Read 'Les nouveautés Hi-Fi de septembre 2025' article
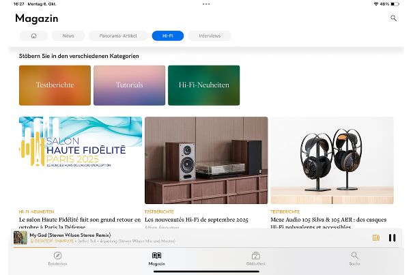The width and height of the screenshot is (413, 275). (x=196, y=220)
